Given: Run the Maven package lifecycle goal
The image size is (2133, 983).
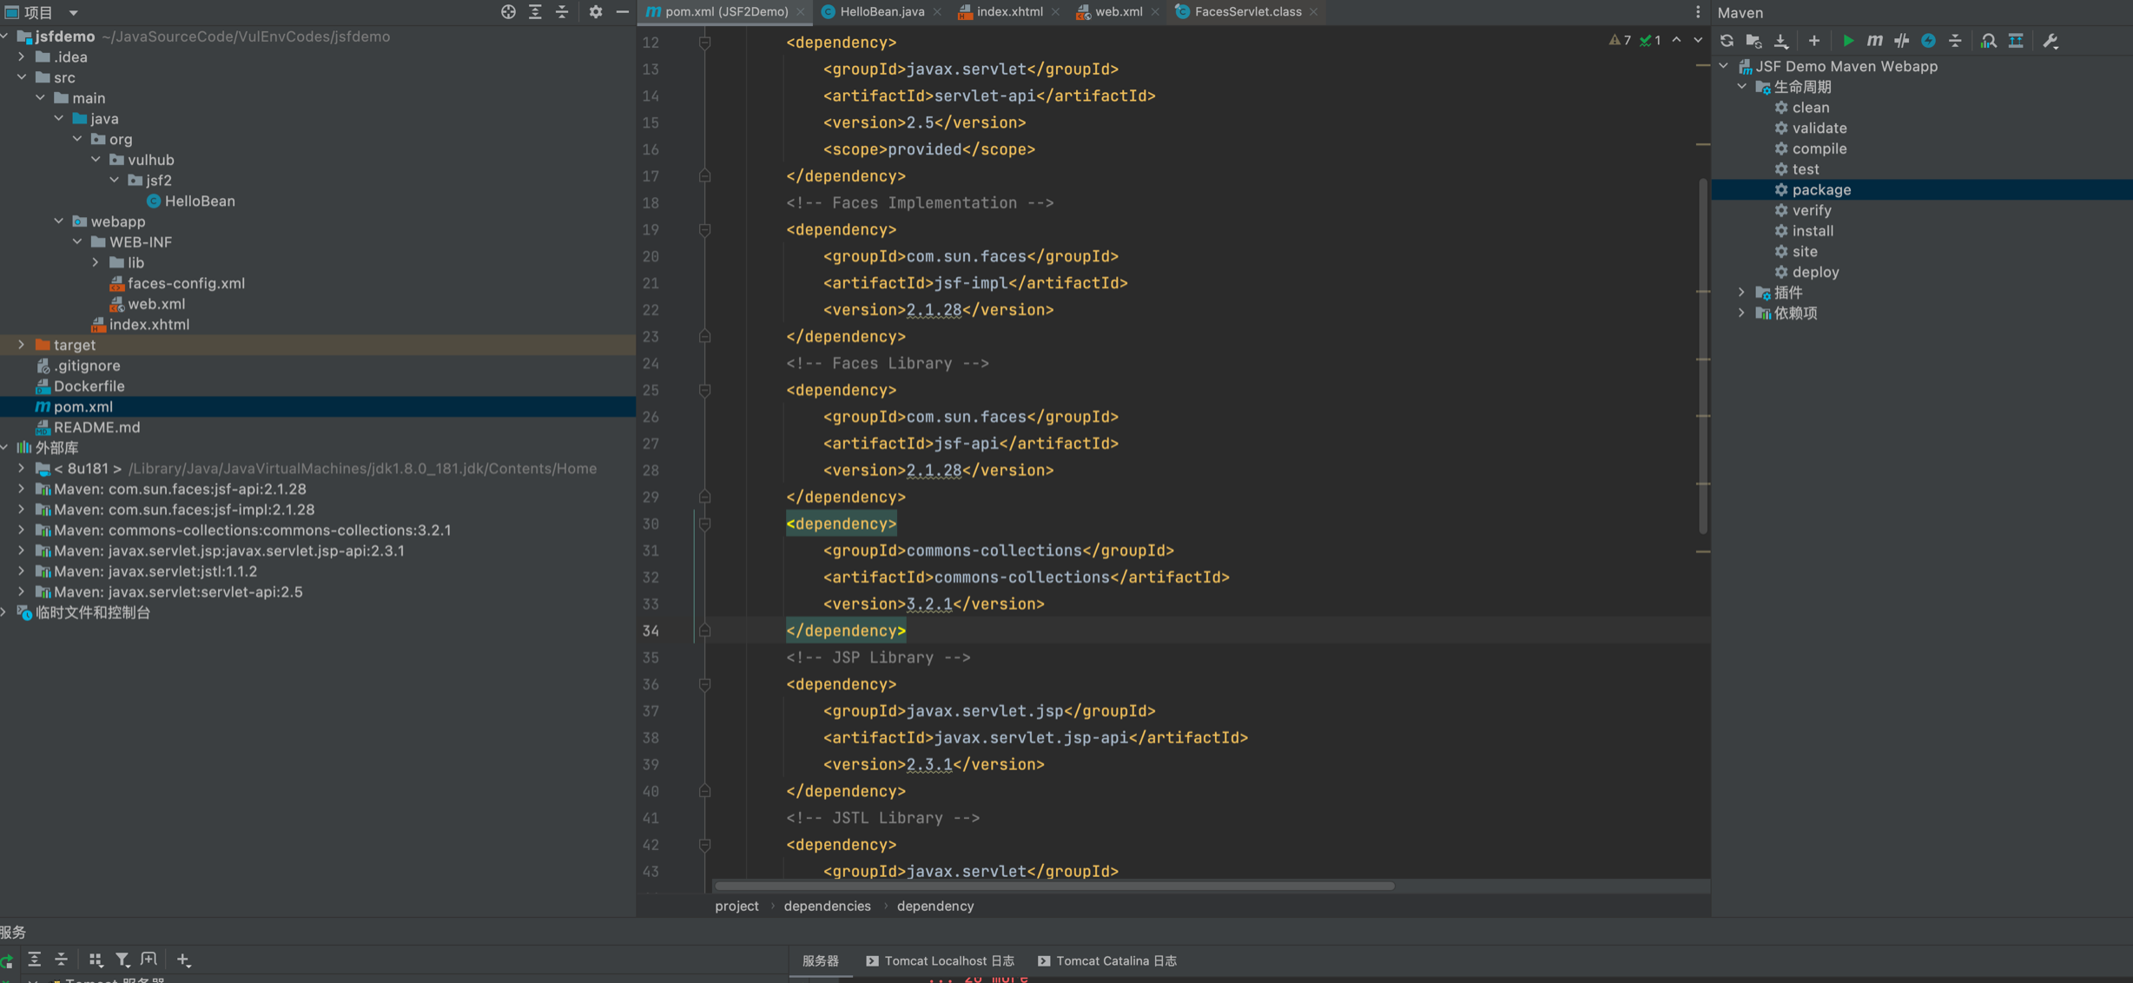Looking at the screenshot, I should (1820, 189).
